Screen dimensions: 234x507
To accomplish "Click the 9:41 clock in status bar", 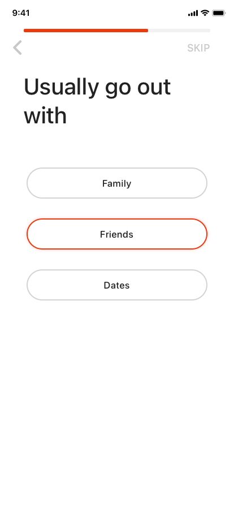I will pos(21,13).
